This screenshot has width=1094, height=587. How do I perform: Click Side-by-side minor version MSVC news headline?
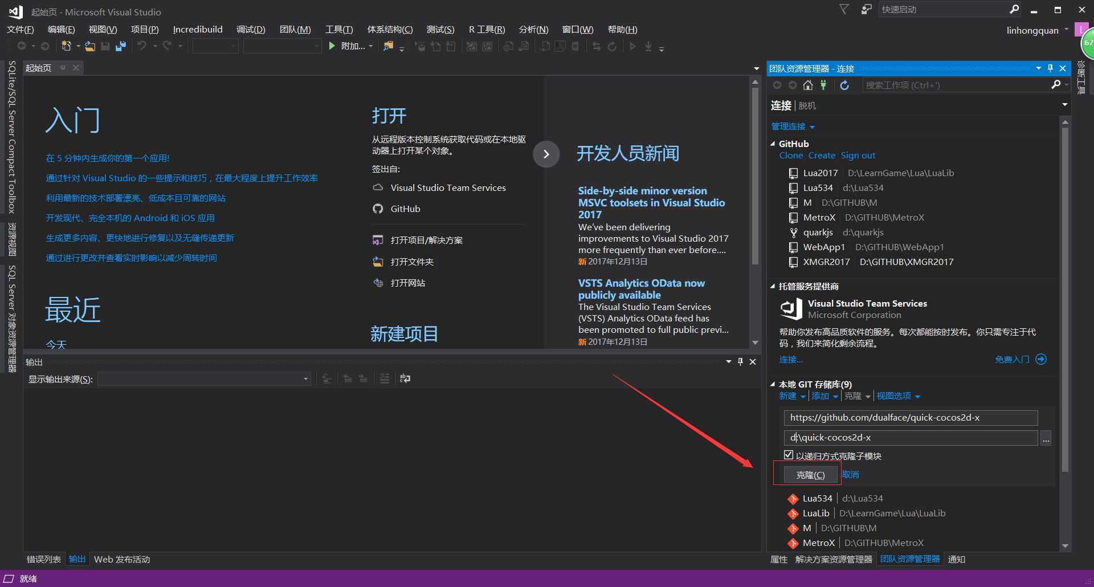[x=651, y=203]
